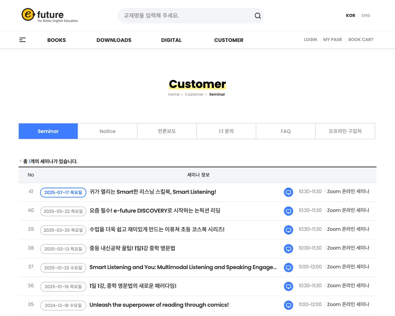
Task: Click seminar number 41
Action: (x=31, y=191)
